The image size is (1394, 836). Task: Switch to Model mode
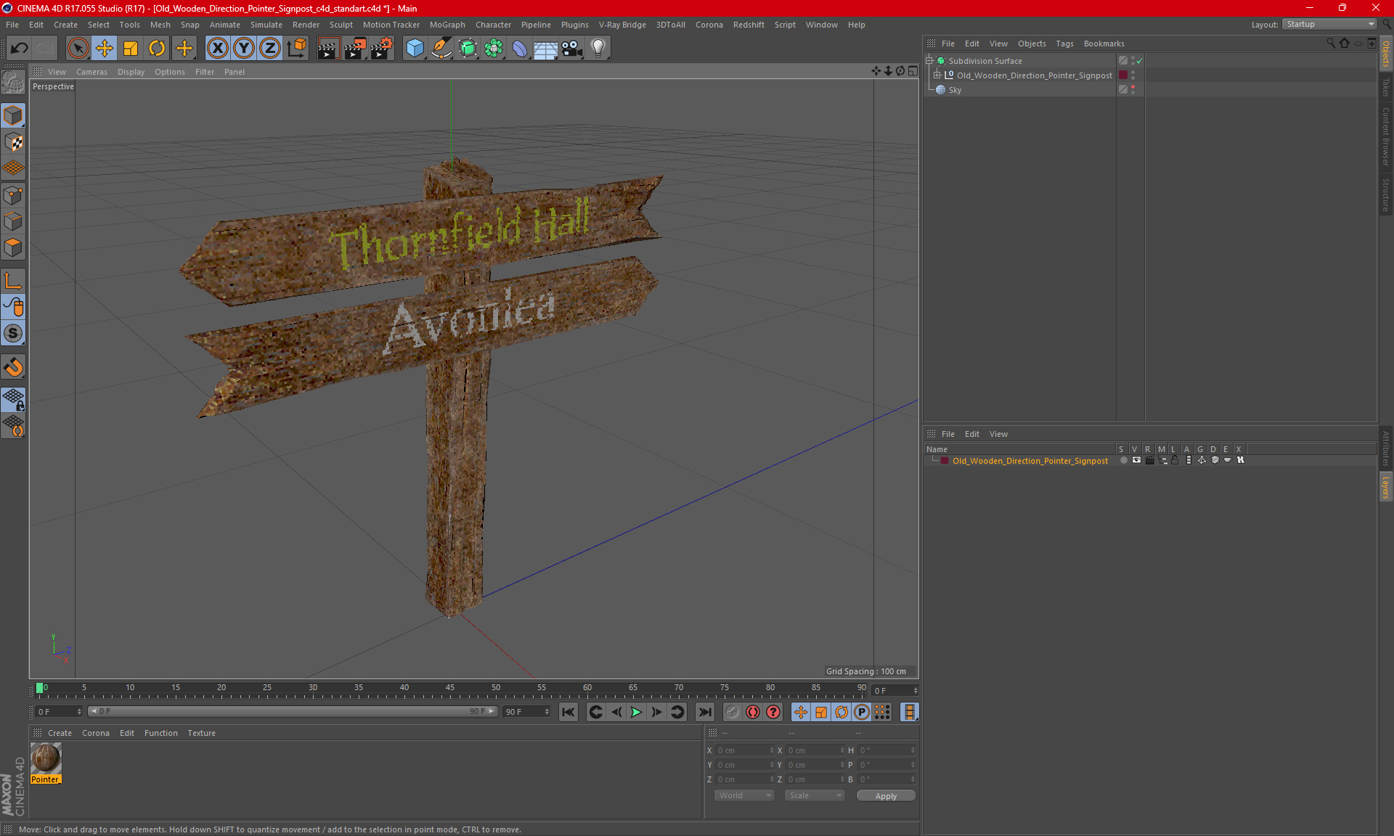[13, 116]
